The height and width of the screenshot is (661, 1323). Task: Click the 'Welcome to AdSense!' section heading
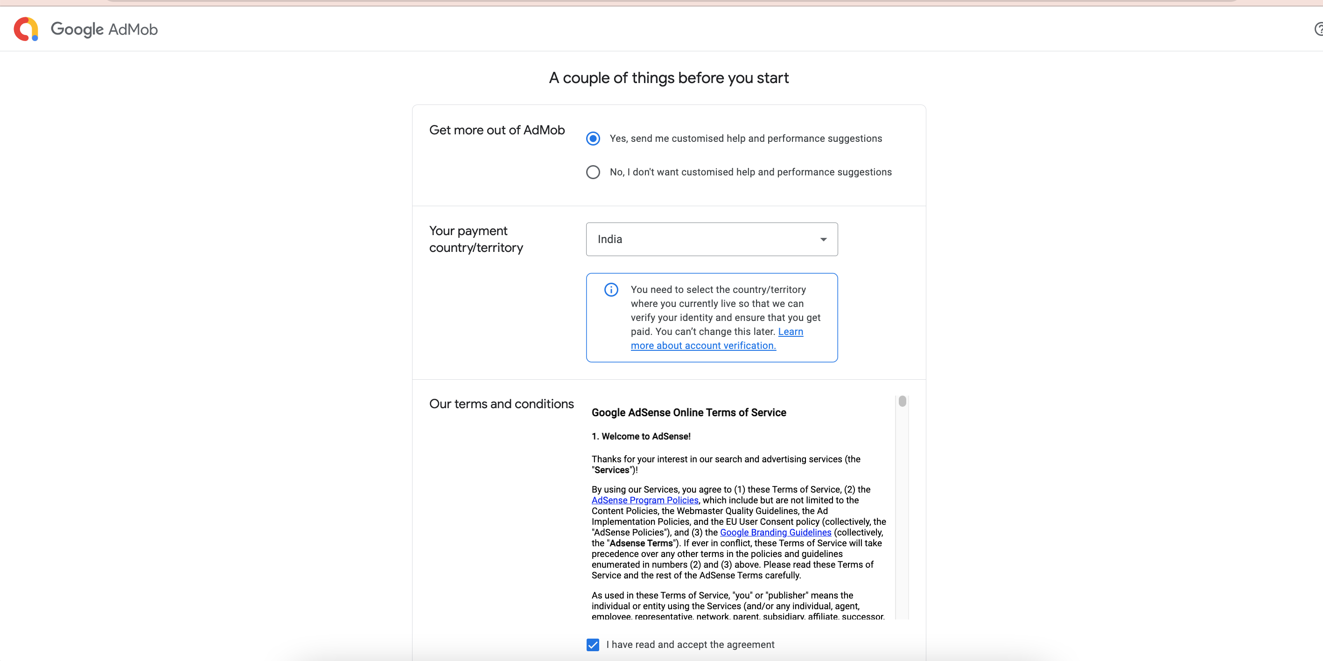(641, 436)
